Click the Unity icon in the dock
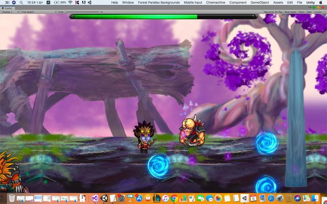This screenshot has width=327, height=204. [x=104, y=198]
